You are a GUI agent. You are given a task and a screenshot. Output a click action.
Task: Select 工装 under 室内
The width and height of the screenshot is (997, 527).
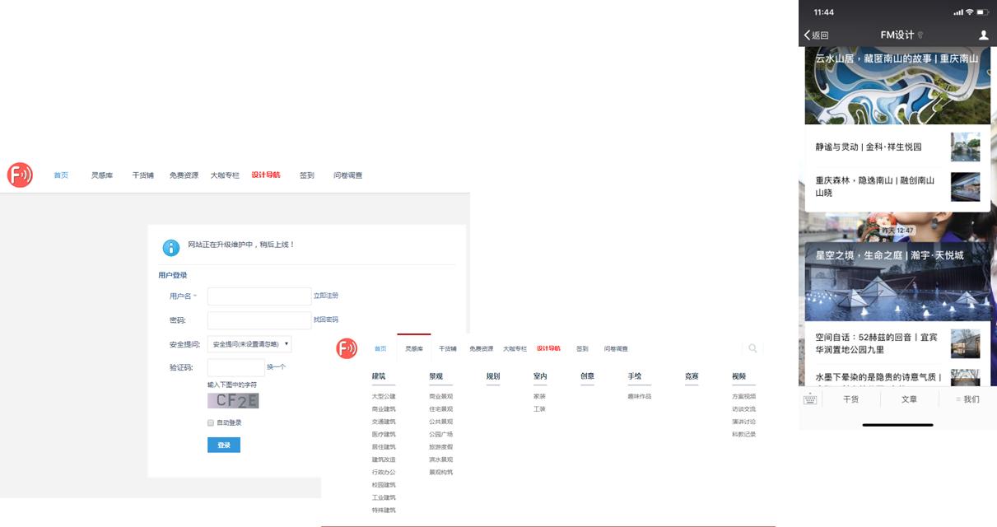pyautogui.click(x=539, y=409)
